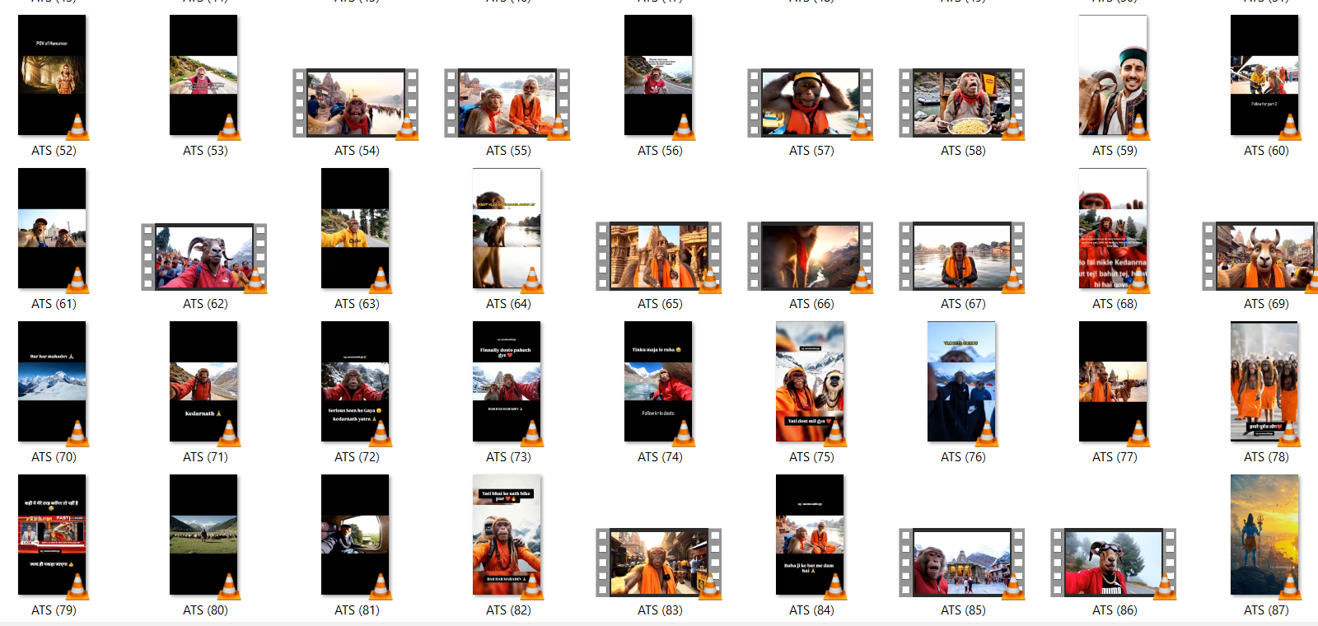Select the ATS (87) Shiva video thumbnail
Screen dimensions: 1318x626
point(1264,535)
